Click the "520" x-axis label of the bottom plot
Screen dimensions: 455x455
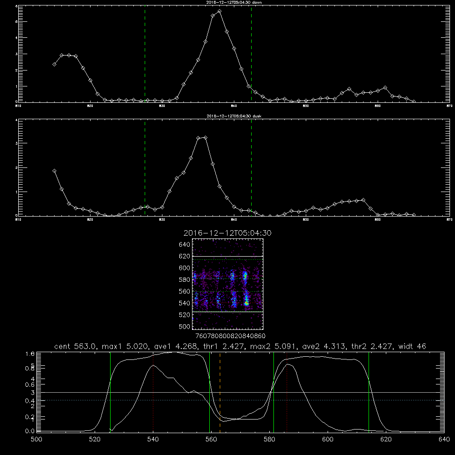pyautogui.click(x=95, y=440)
